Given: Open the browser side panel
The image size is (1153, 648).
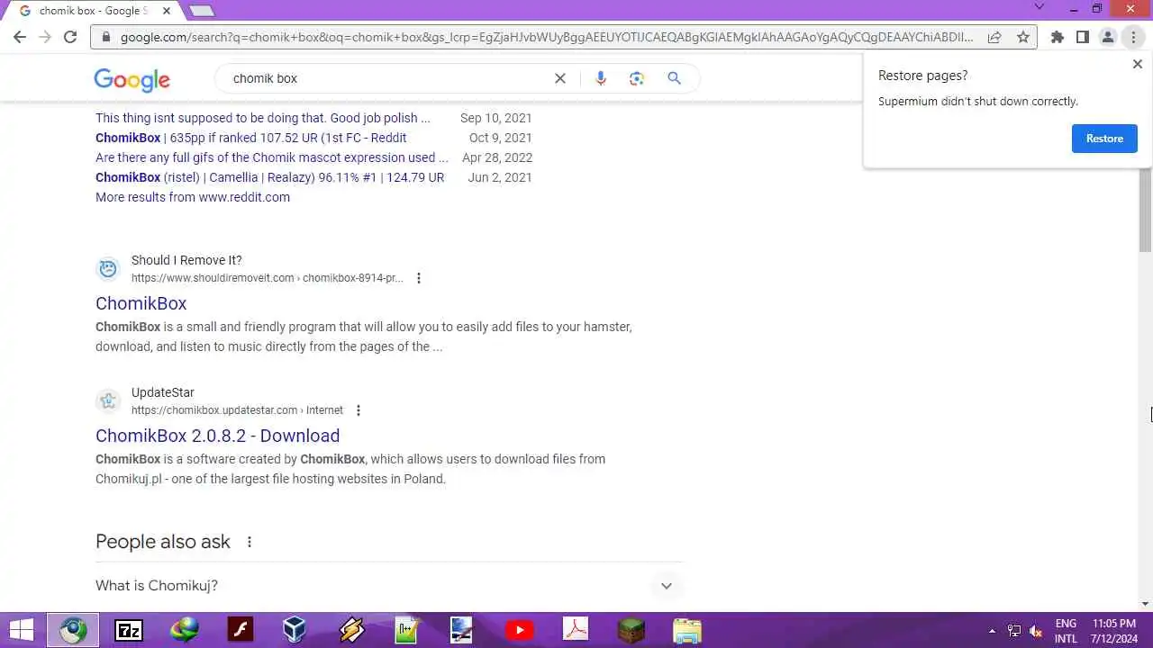Looking at the screenshot, I should [x=1083, y=37].
